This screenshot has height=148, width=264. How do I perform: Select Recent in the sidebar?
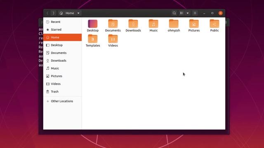(x=62, y=22)
